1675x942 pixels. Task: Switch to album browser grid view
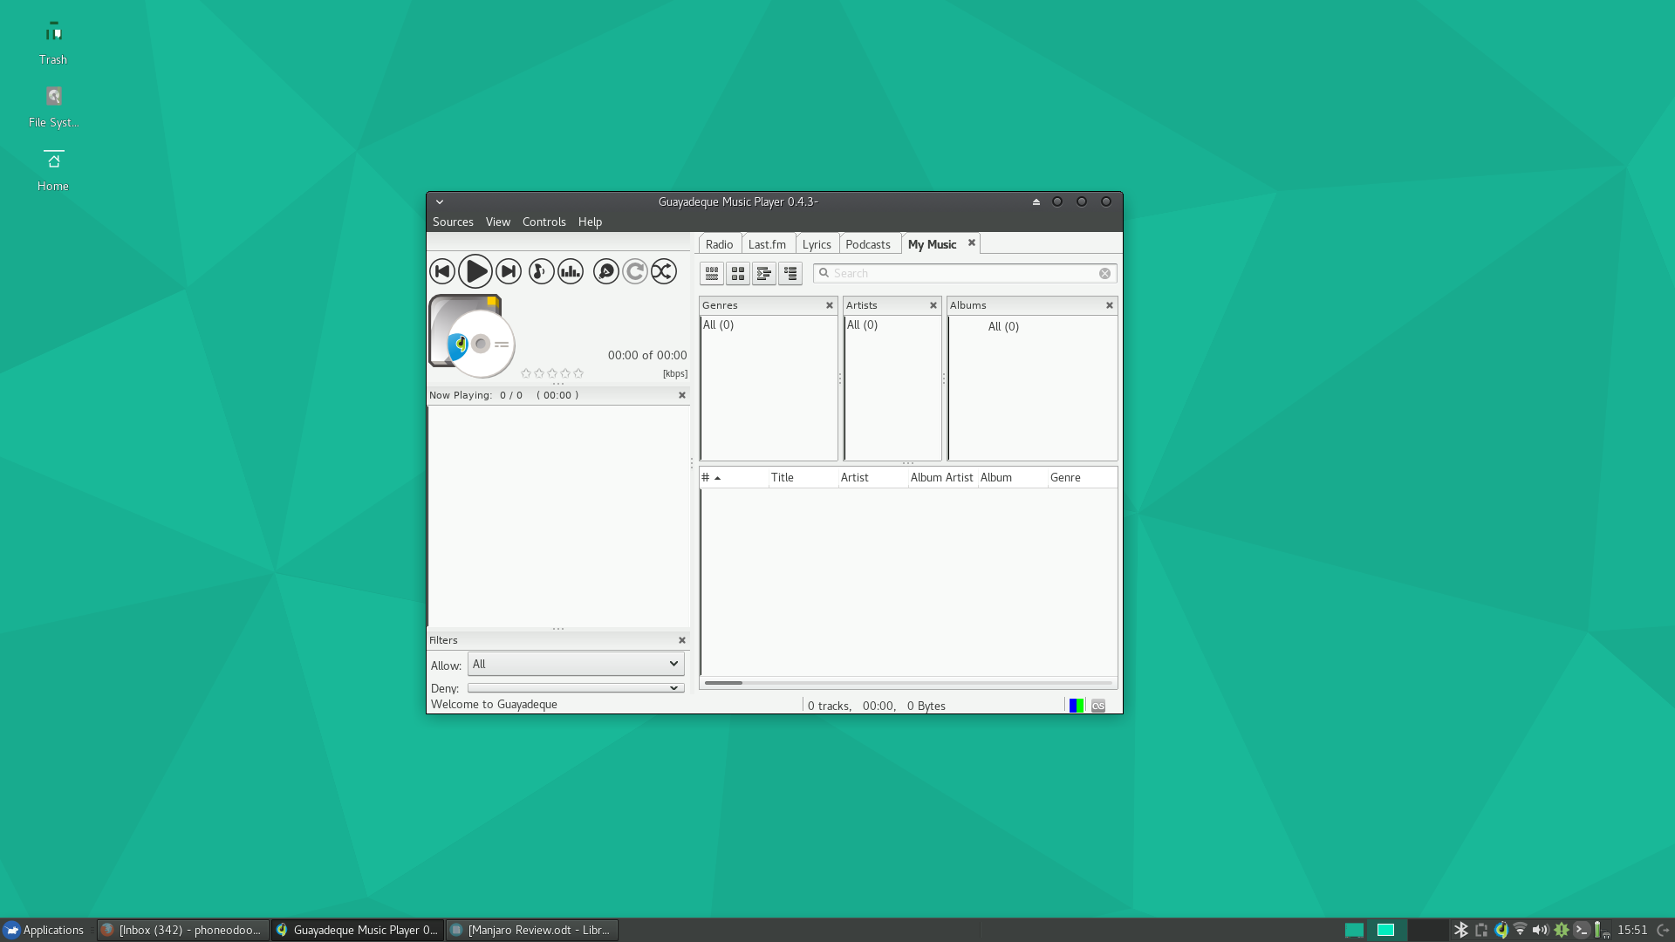738,274
